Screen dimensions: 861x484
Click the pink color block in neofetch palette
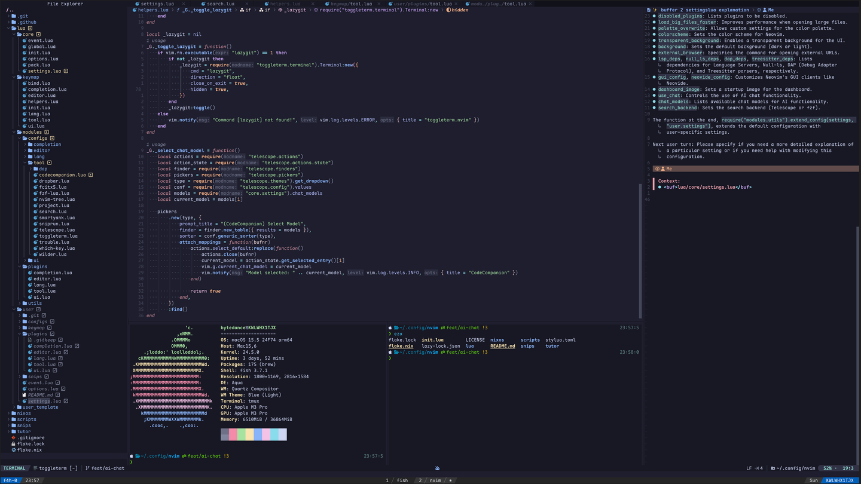click(266, 434)
